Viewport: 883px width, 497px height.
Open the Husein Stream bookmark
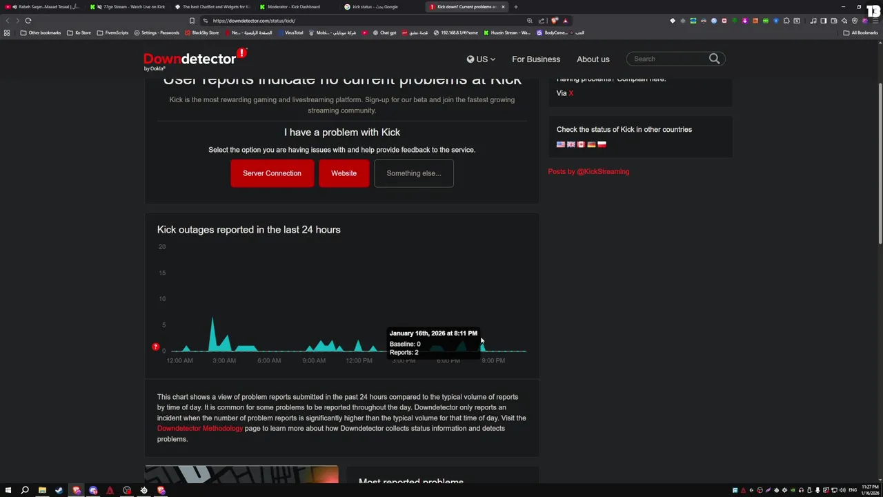tap(507, 32)
